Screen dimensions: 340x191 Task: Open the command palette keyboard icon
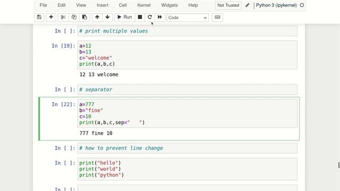tap(217, 18)
